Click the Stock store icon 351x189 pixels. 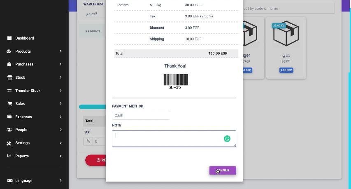[9, 77]
